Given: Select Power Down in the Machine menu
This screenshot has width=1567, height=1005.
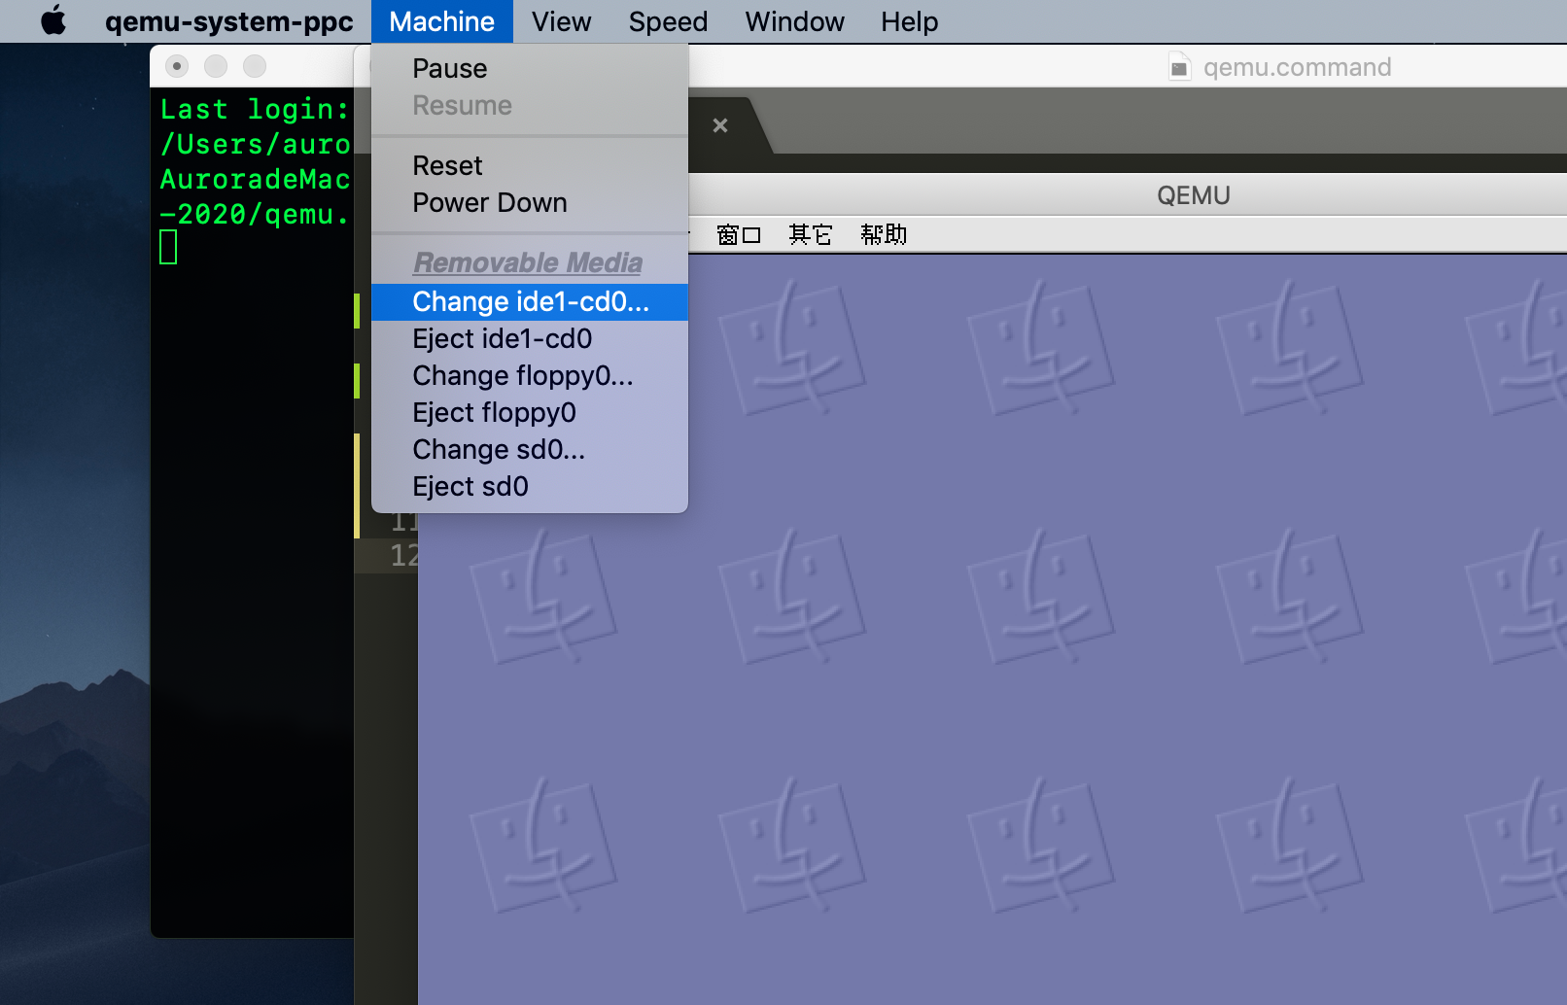Looking at the screenshot, I should coord(530,202).
